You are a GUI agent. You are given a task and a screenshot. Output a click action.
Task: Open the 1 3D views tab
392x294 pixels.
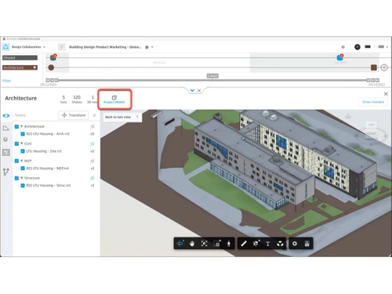(92, 100)
